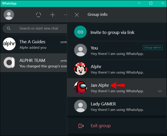This screenshot has width=167, height=136.
Task: Close the WhatsApp window
Action: click(x=163, y=3)
